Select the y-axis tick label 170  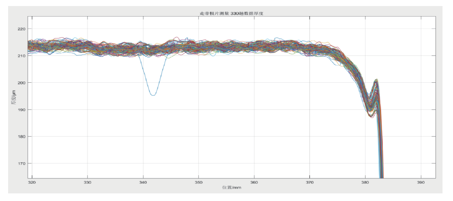point(21,163)
